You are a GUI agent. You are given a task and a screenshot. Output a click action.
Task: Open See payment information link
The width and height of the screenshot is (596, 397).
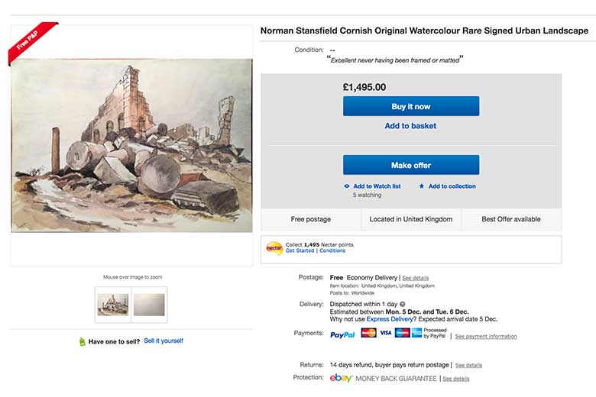[486, 336]
